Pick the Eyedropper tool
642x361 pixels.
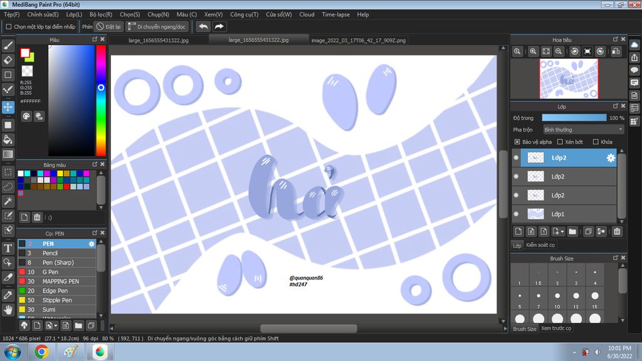coord(8,295)
